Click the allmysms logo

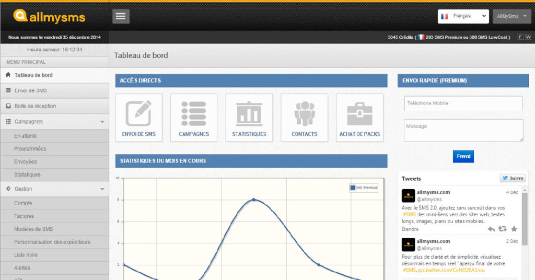[50, 16]
